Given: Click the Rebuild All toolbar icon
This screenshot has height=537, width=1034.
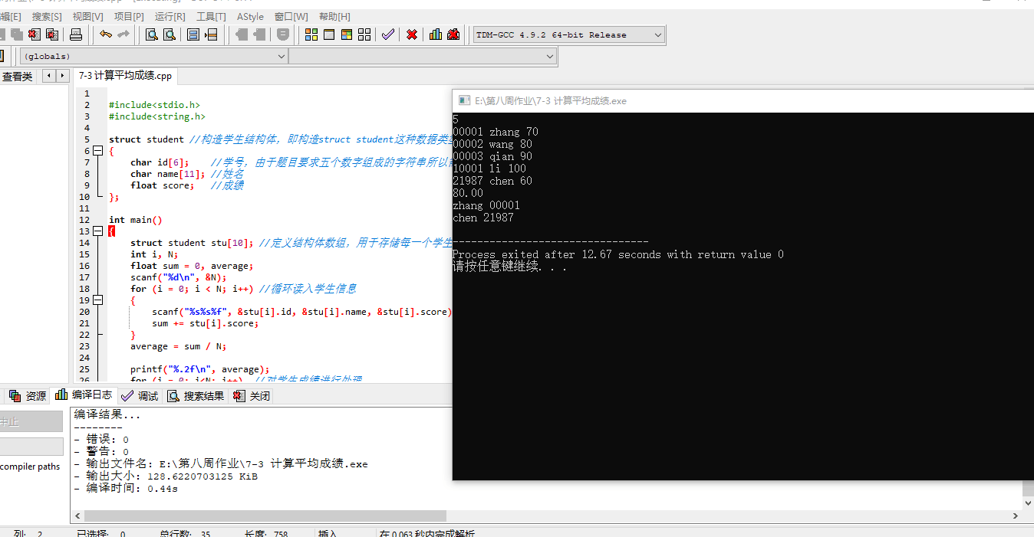Looking at the screenshot, I should (x=364, y=34).
